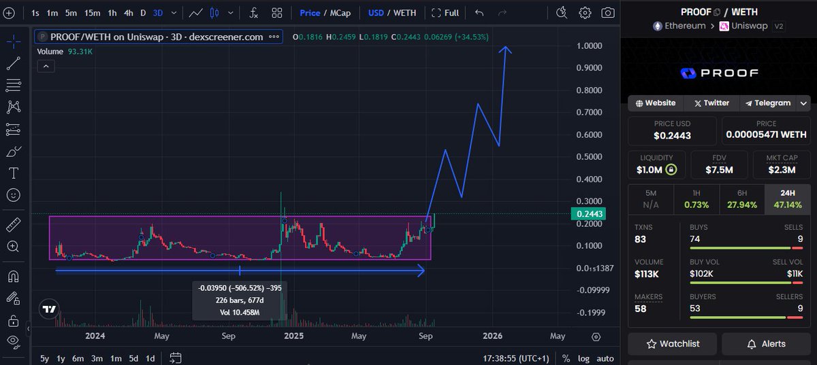
Task: Select the brush drawing tool
Action: pyautogui.click(x=14, y=151)
